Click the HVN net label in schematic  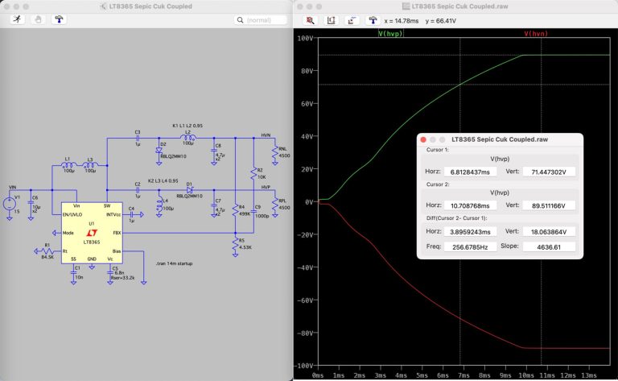point(266,135)
